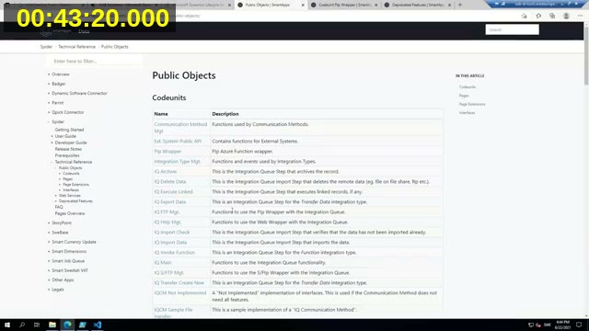The height and width of the screenshot is (331, 589).
Task: Open Web Services in sidebar
Action: 70,196
